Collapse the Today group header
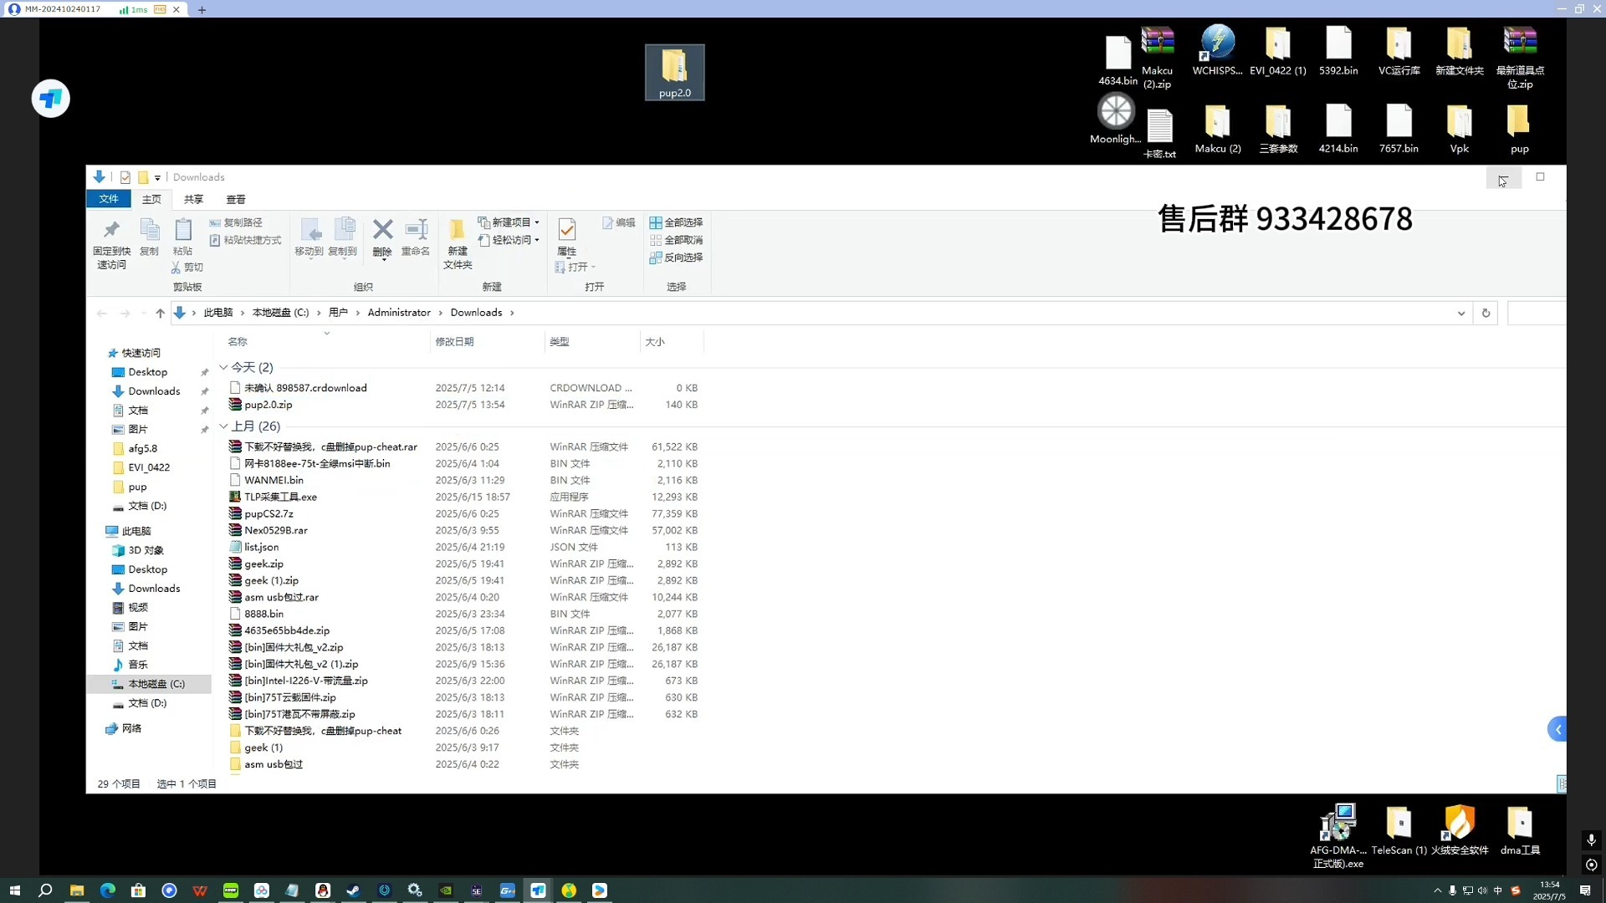Screen dimensions: 1606x903 (223, 367)
